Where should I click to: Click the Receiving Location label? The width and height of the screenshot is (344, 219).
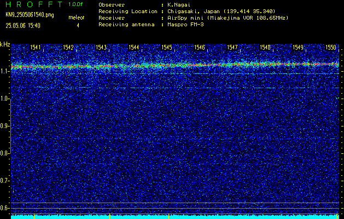click(x=128, y=11)
